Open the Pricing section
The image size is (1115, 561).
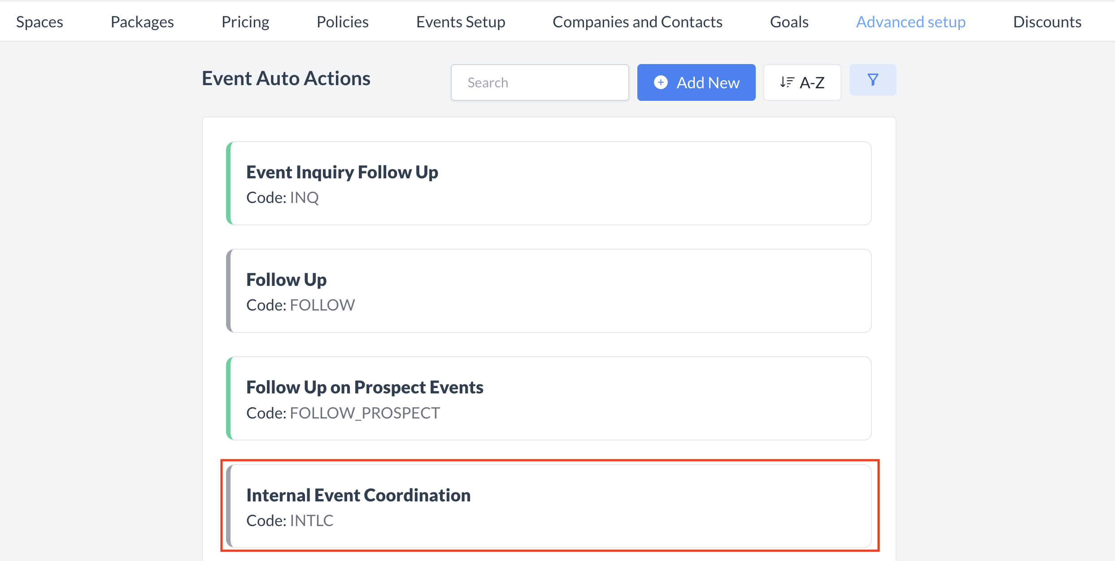[245, 21]
